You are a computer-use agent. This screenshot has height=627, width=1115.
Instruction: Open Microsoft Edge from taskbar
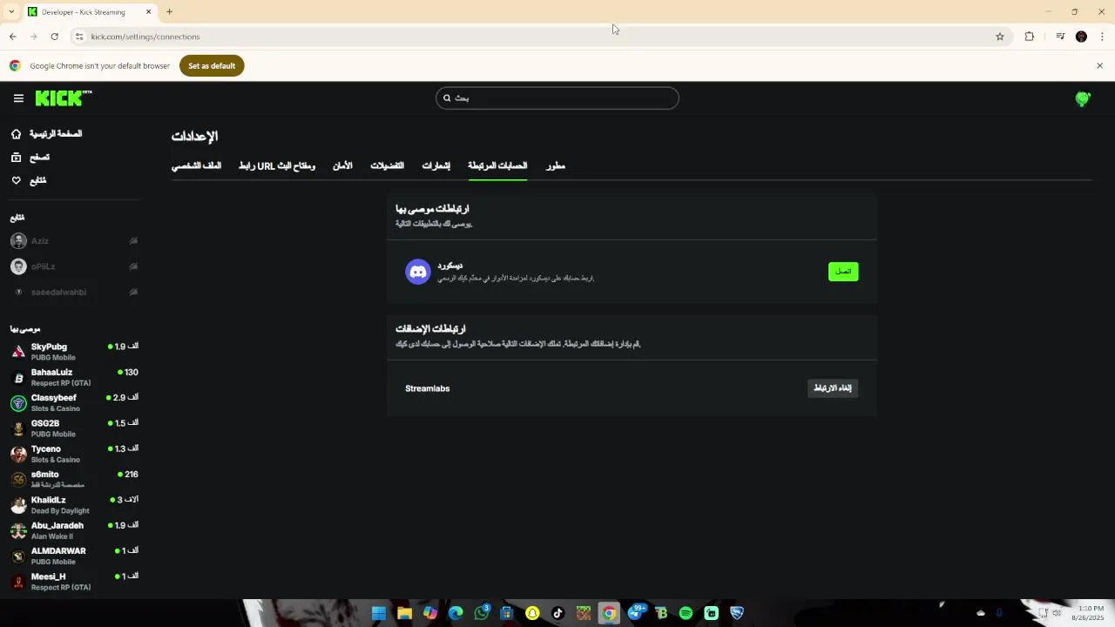pos(456,613)
